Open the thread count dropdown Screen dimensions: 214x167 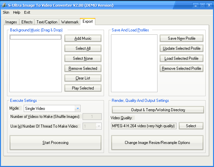coord(99,126)
